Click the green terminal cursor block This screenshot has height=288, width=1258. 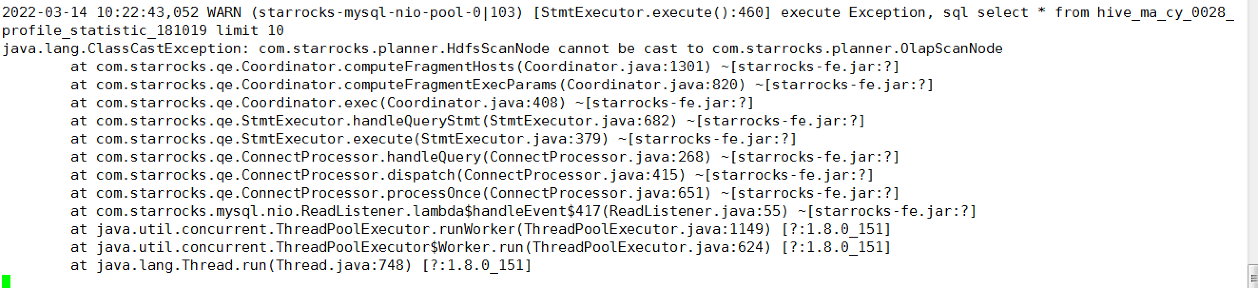point(6,281)
